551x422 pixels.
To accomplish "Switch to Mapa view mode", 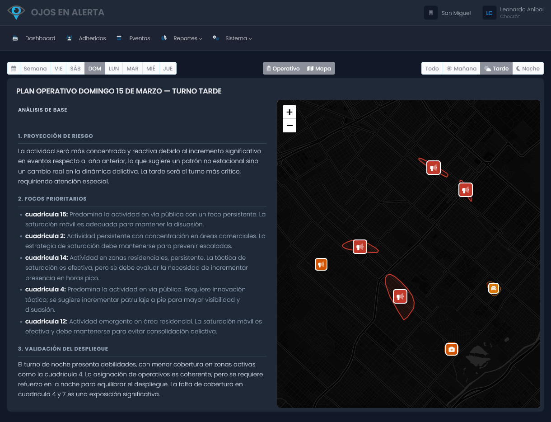I will (319, 68).
